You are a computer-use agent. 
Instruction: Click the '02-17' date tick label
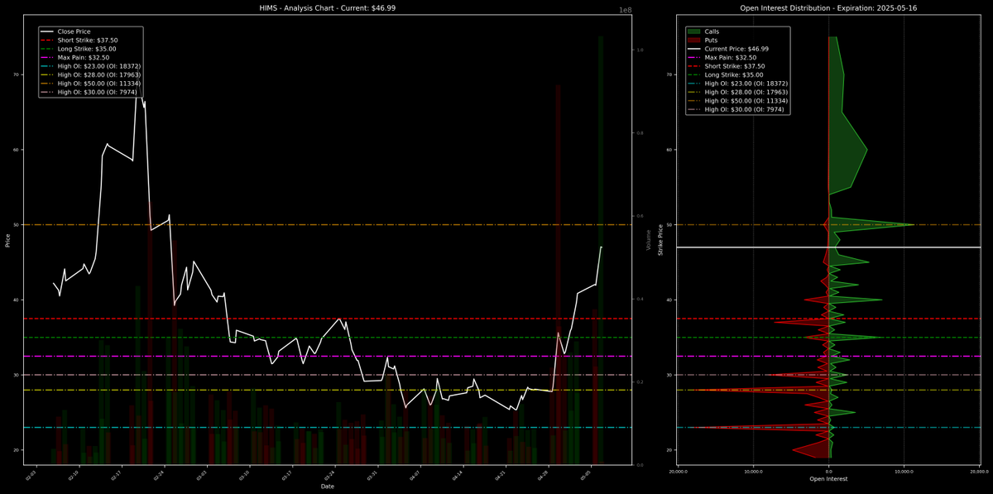click(117, 475)
